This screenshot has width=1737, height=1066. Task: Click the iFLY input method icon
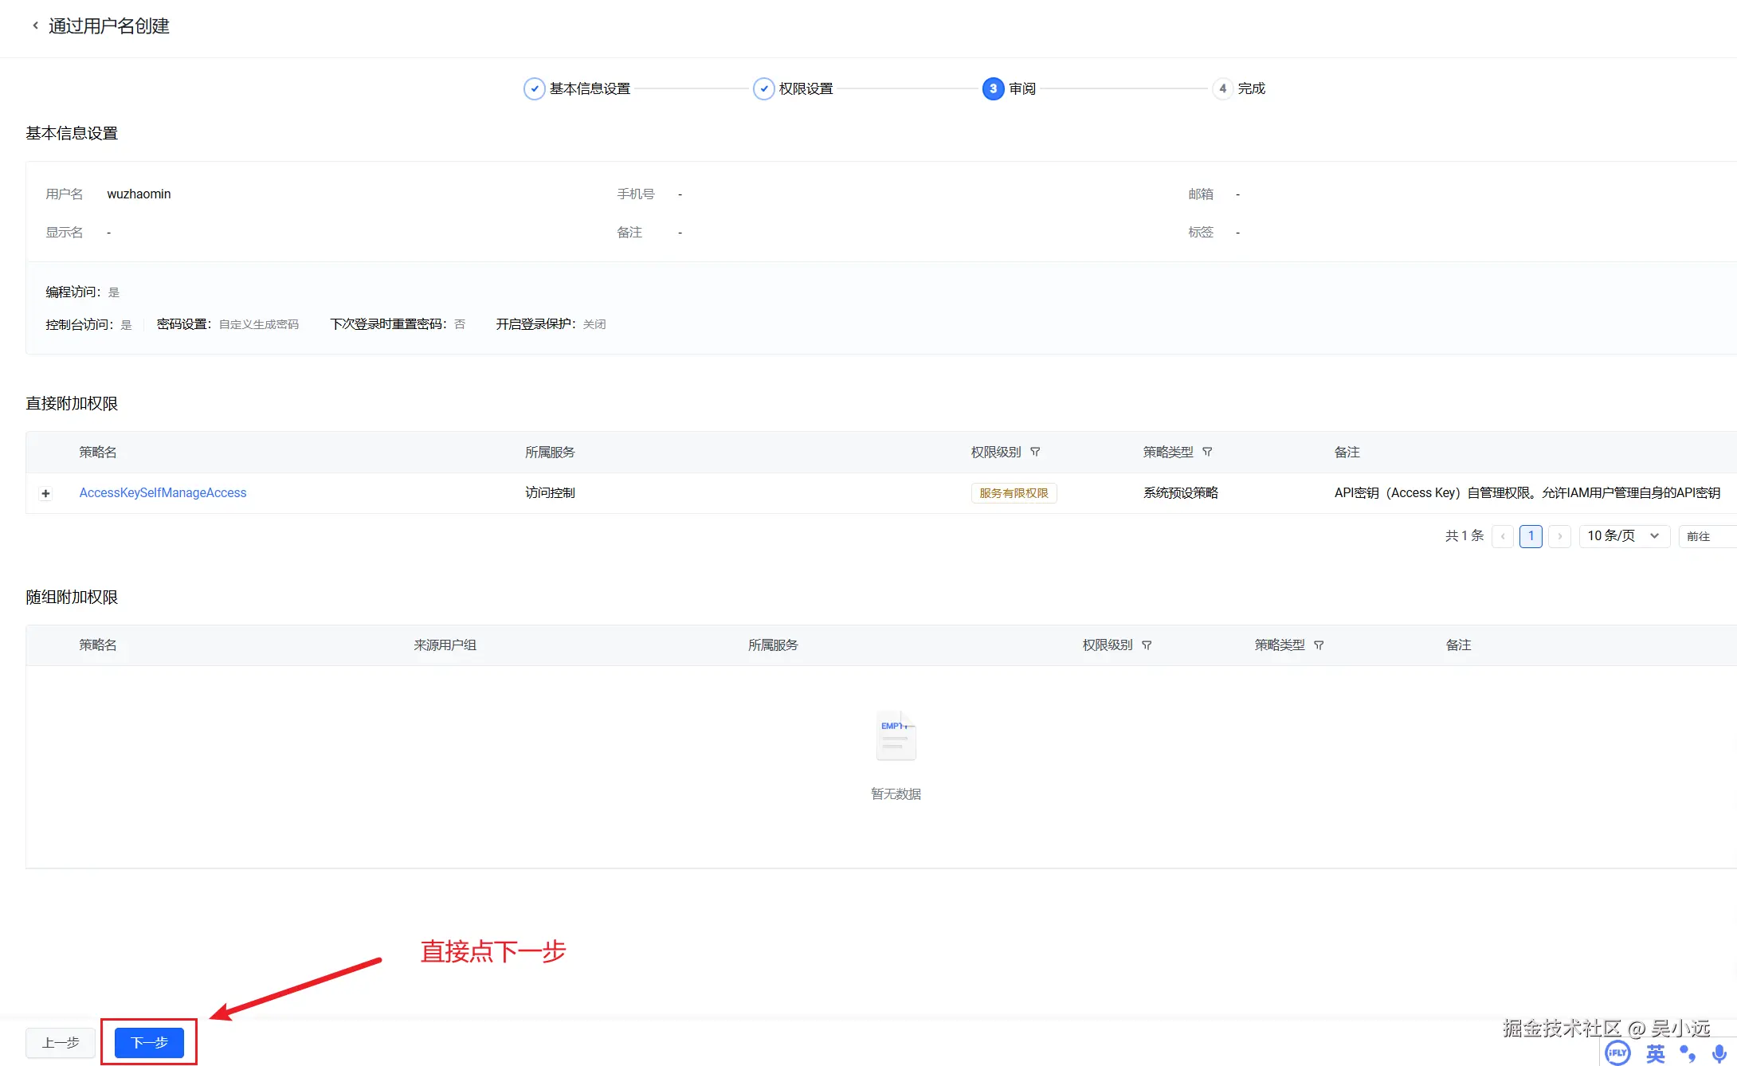click(1617, 1053)
